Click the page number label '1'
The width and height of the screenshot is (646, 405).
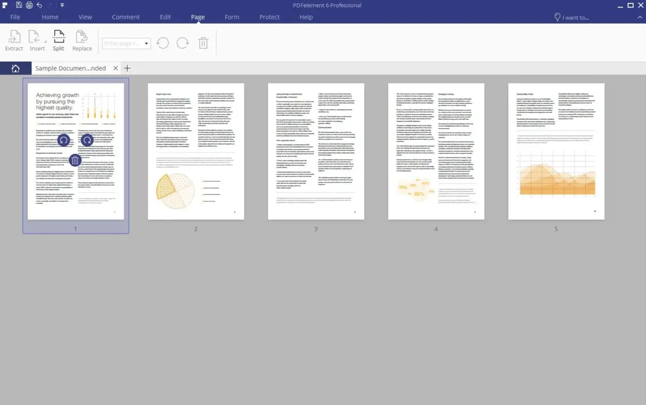[x=75, y=229]
